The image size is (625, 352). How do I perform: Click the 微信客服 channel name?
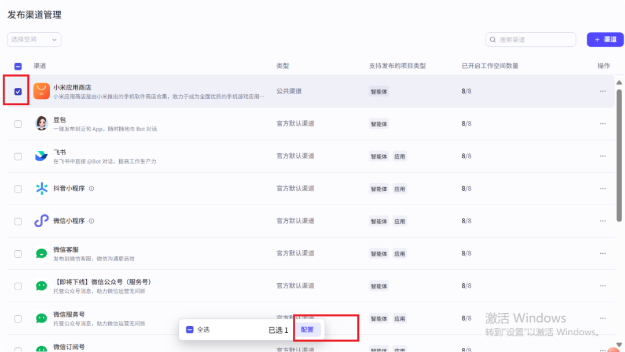66,249
